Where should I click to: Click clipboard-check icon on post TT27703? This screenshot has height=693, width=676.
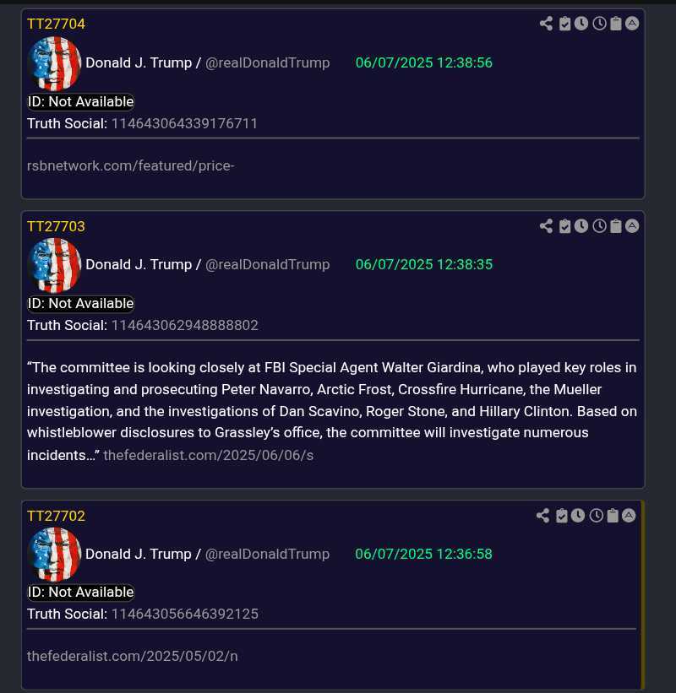565,226
